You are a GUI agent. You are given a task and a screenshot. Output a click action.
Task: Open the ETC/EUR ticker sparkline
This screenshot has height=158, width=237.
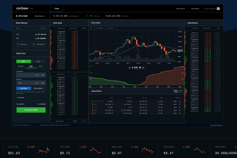click(200, 150)
